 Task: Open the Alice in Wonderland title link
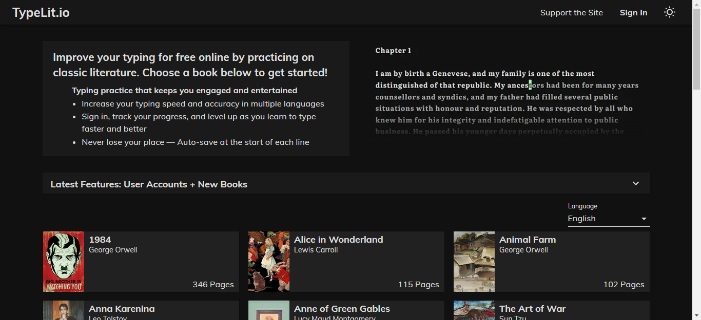(338, 240)
